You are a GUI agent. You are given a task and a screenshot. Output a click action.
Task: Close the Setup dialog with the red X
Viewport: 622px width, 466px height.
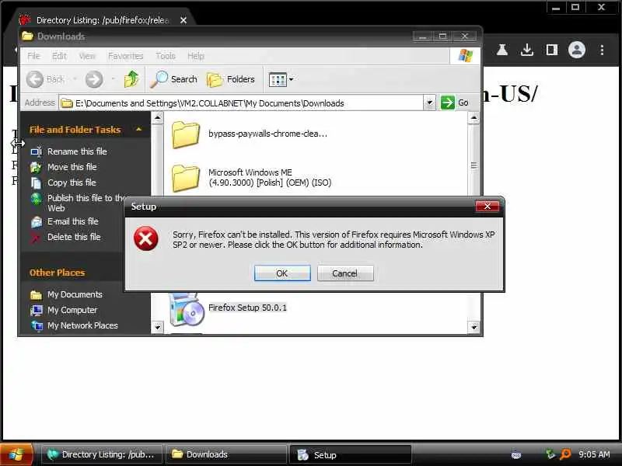coord(487,206)
